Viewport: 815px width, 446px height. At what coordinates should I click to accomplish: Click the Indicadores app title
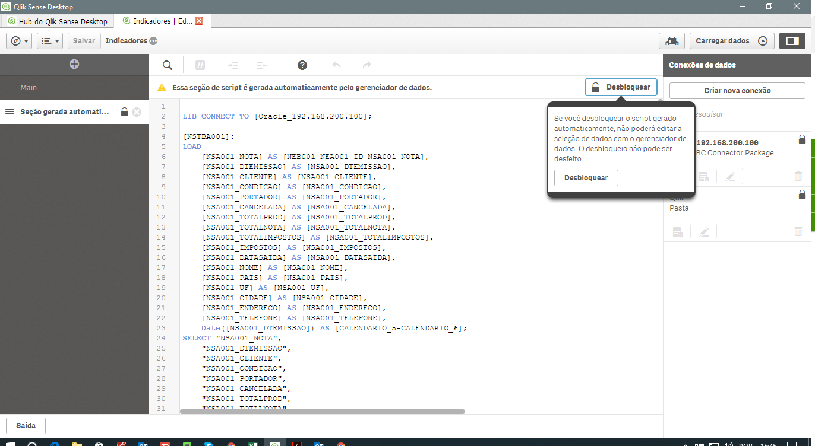[127, 41]
